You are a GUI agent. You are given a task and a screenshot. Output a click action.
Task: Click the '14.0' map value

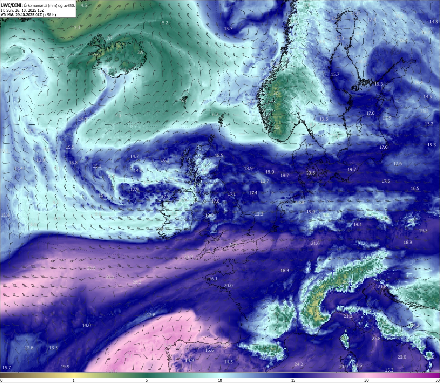[86, 325]
